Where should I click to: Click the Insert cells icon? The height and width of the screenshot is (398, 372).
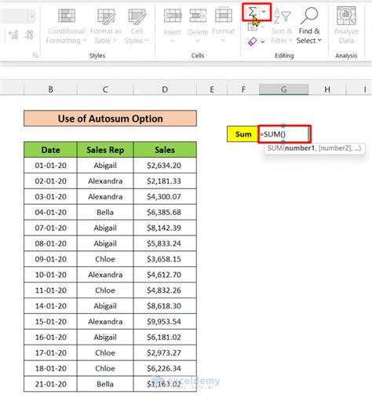coord(172,26)
